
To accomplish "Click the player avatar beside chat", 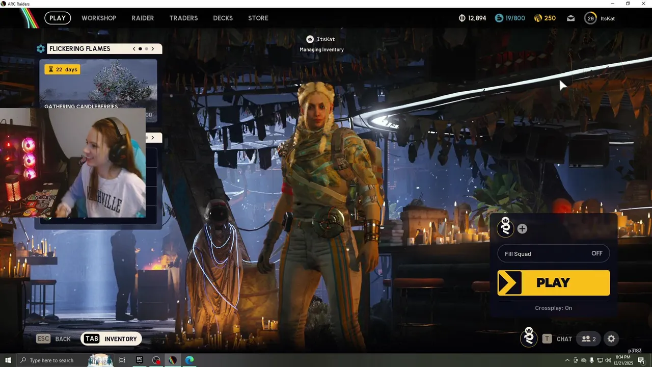I will pos(529,337).
